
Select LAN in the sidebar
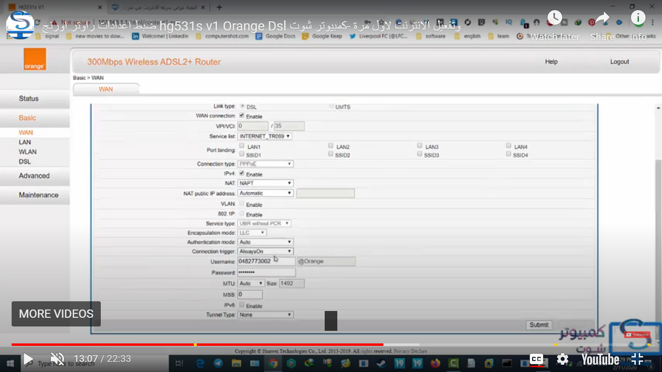(25, 142)
